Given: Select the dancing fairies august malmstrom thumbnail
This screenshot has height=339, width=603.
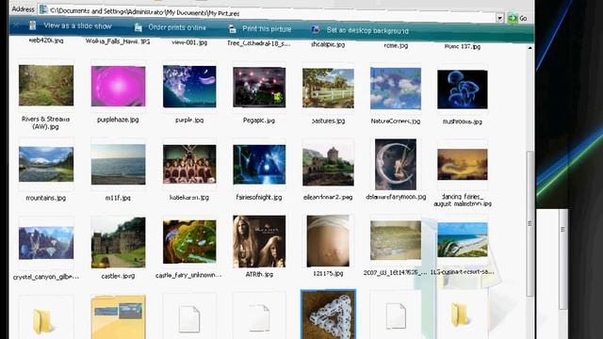Looking at the screenshot, I should 463,165.
